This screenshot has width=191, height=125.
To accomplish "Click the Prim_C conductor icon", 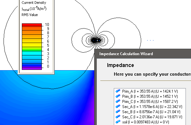I will click(118, 101).
